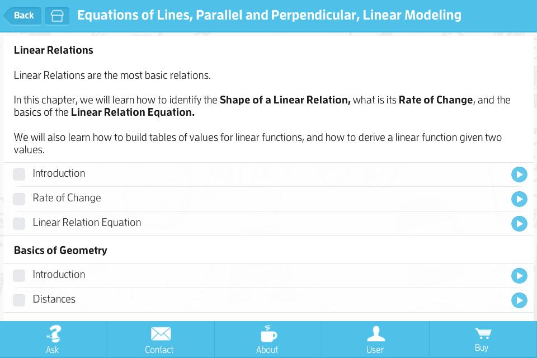Mark Linear Relation Equation as done
Viewport: 537px width, 358px height.
tap(19, 224)
